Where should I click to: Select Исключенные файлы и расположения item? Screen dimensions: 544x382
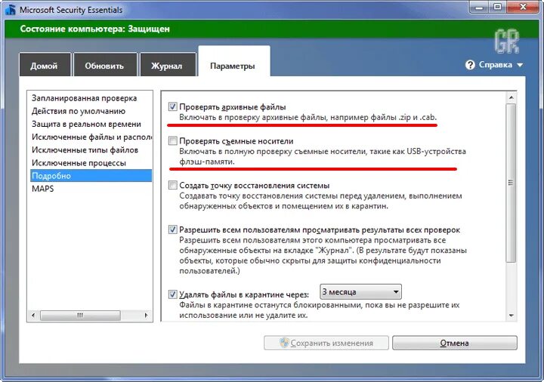pos(90,137)
